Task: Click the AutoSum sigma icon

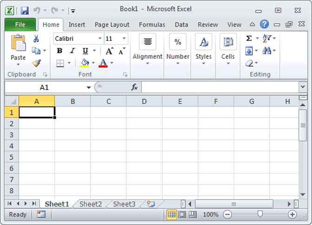Action: tap(249, 38)
